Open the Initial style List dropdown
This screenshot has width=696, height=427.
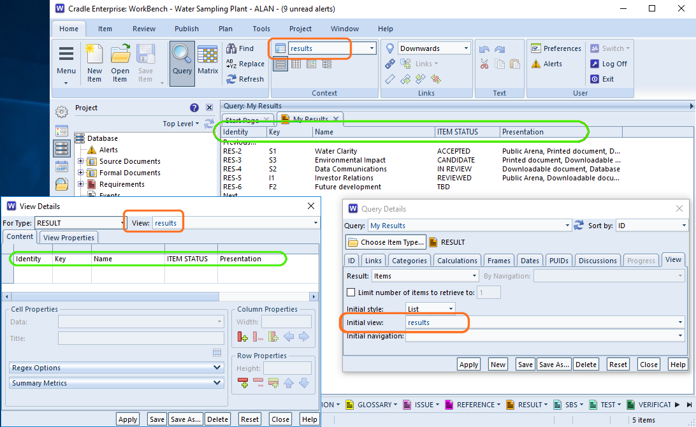(x=451, y=309)
